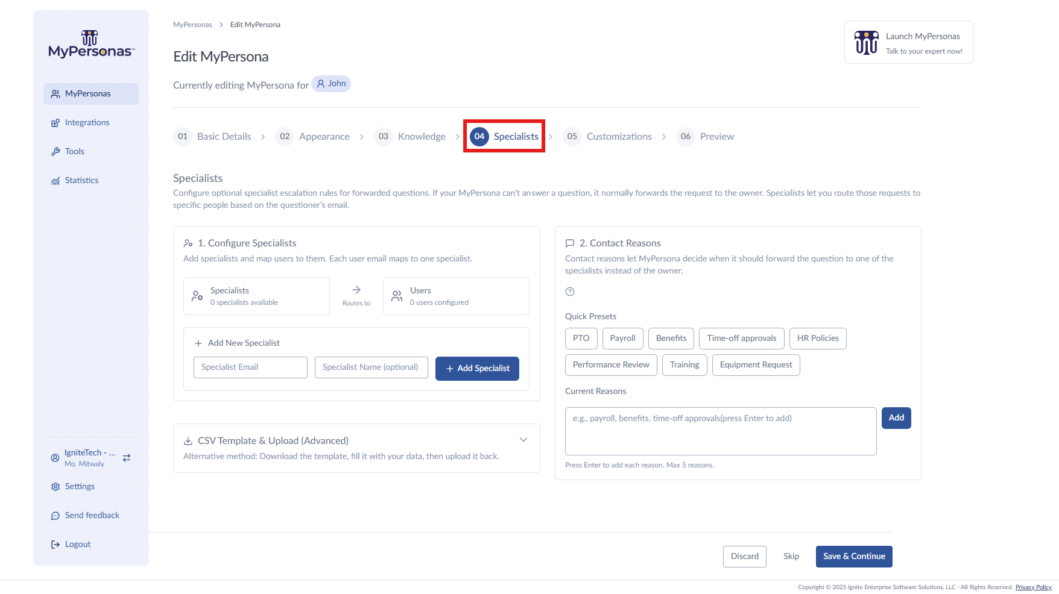The width and height of the screenshot is (1059, 594).
Task: Click the Specialists card people-gear icon
Action: (x=197, y=296)
